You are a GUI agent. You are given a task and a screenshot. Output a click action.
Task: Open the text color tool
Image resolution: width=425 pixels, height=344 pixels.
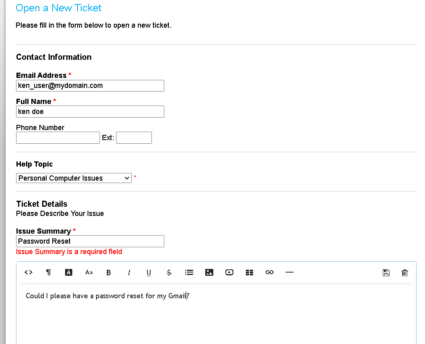tap(69, 273)
